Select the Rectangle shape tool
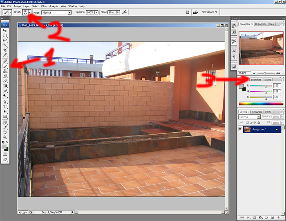The height and width of the screenshot is (221, 286). point(5,116)
